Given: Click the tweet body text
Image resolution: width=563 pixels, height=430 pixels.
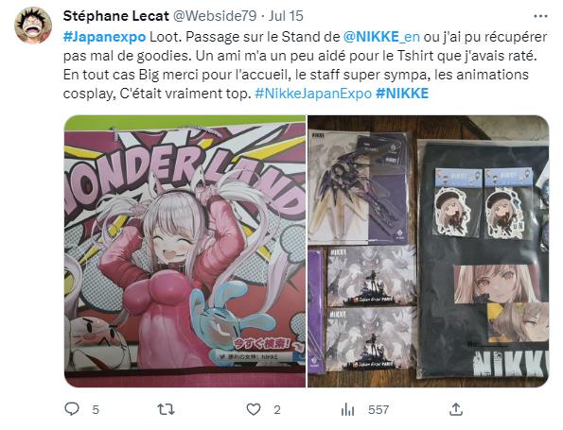Looking at the screenshot, I should tap(306, 65).
